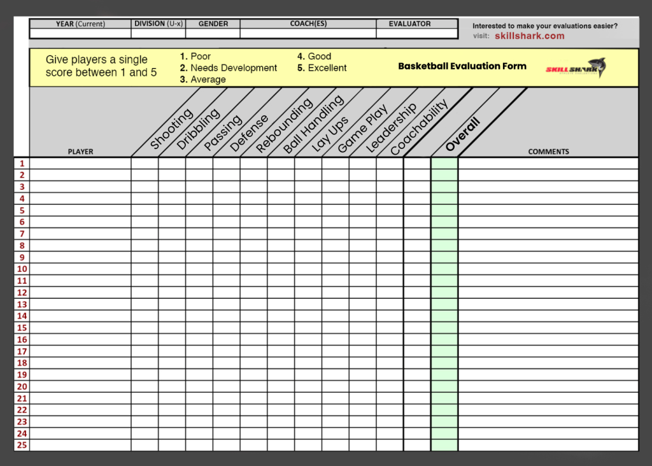652x466 pixels.
Task: Select the YEAR (Current) header label
Action: 80,24
